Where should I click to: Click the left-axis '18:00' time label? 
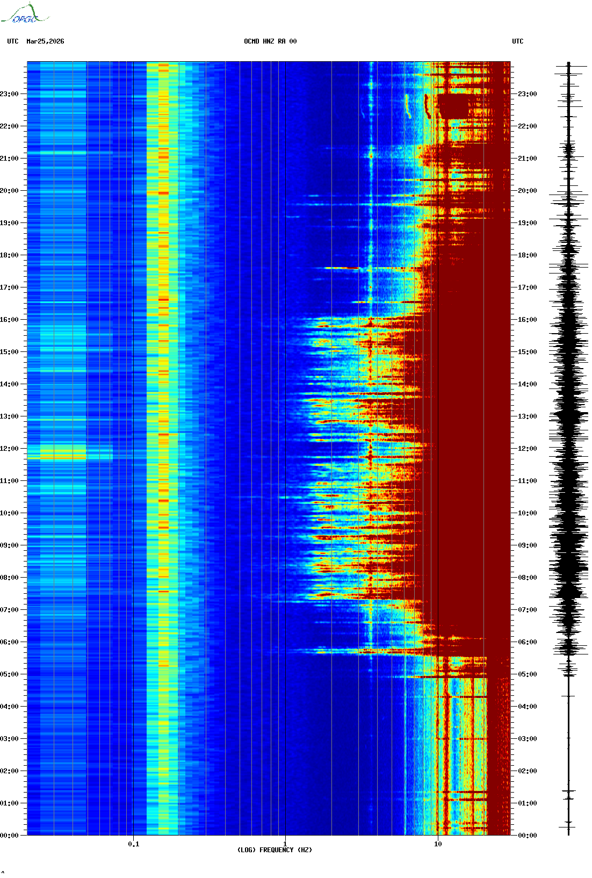[9, 255]
